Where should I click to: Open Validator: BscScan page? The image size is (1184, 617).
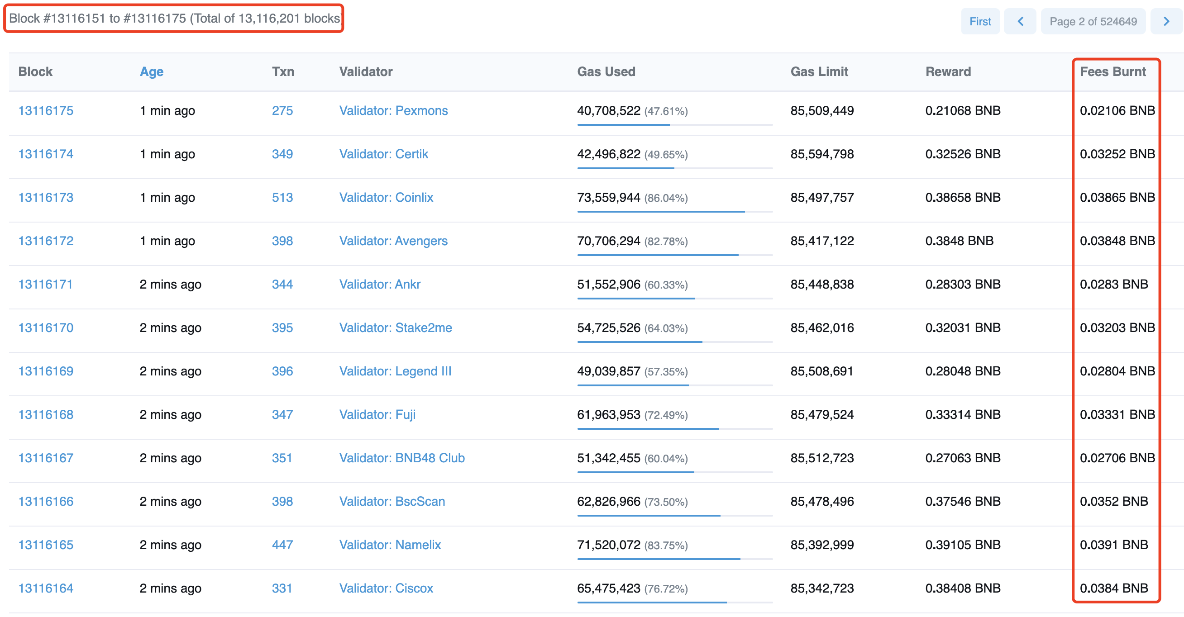pyautogui.click(x=391, y=502)
